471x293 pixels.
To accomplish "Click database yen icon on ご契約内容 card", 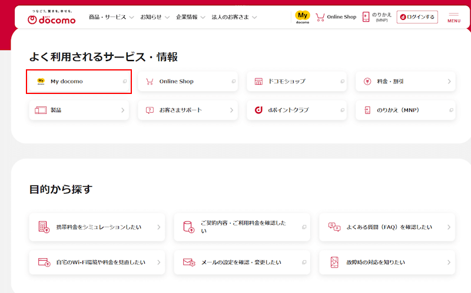I will 188,227.
